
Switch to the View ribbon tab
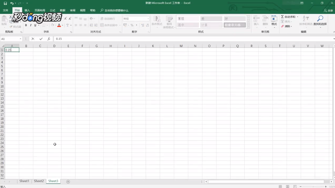pyautogui.click(x=82, y=10)
